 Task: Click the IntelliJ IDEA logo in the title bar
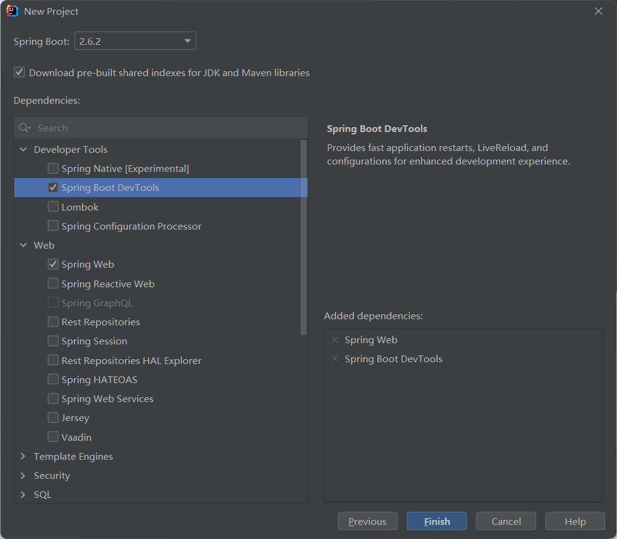click(12, 10)
